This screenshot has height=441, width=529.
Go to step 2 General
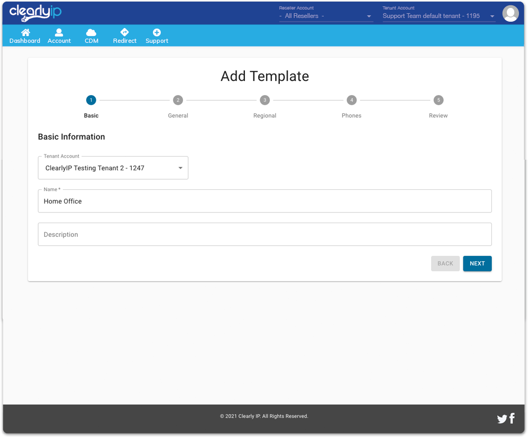click(178, 100)
